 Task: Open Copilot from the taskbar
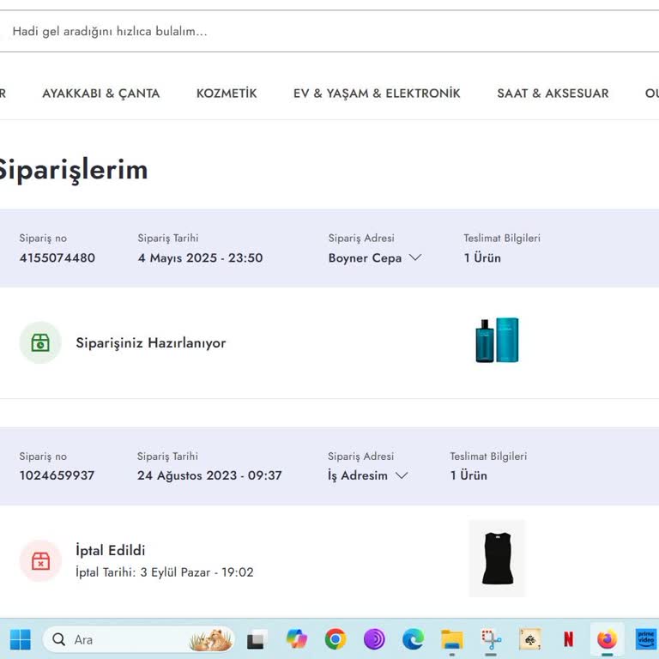click(x=297, y=639)
